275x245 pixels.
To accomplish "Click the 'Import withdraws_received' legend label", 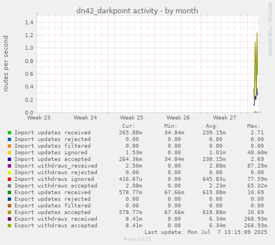I will point(56,166).
